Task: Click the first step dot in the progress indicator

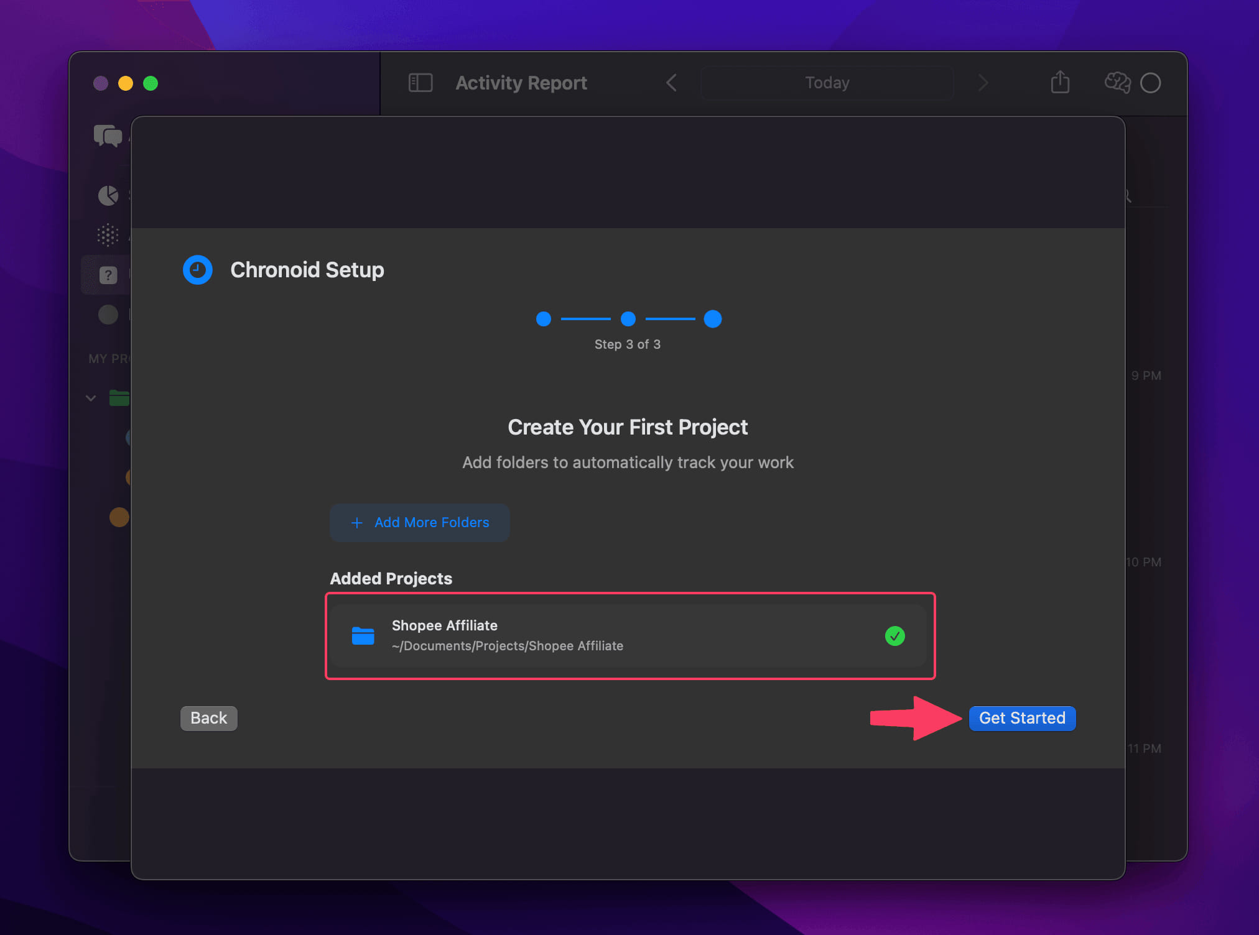Action: point(543,319)
